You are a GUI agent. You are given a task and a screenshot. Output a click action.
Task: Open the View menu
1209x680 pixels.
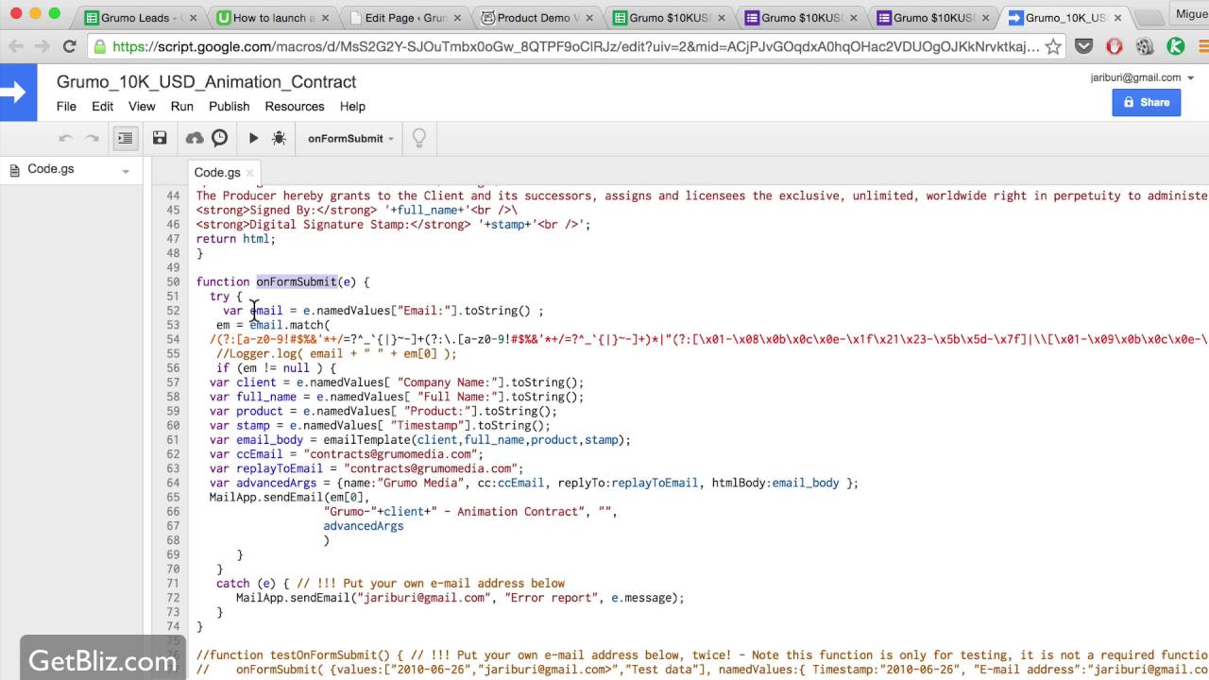[x=142, y=107]
